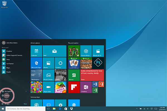This screenshot has height=111, width=167.
Task: Open the Phone Companion tile
Action: (48, 75)
